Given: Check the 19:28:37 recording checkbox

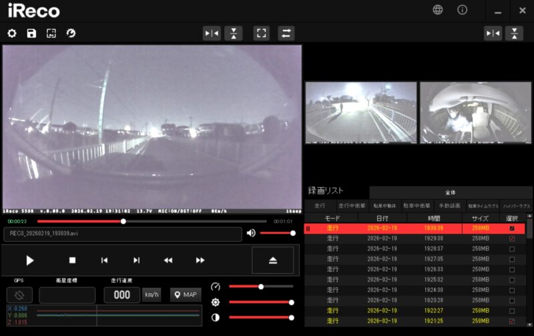Looking at the screenshot, I should pos(512,248).
